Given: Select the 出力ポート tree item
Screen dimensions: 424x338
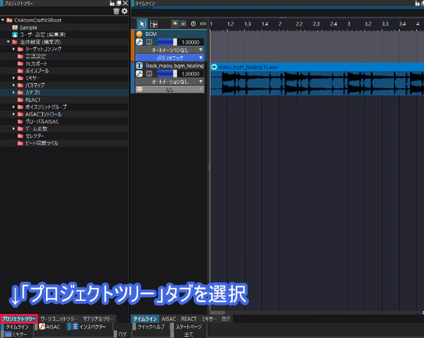Looking at the screenshot, I should 36,63.
